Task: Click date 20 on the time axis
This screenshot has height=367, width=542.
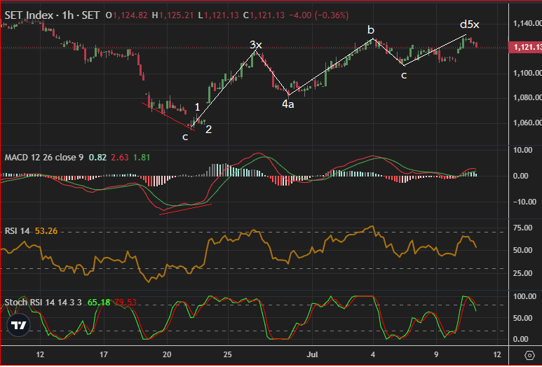Action: tap(167, 354)
